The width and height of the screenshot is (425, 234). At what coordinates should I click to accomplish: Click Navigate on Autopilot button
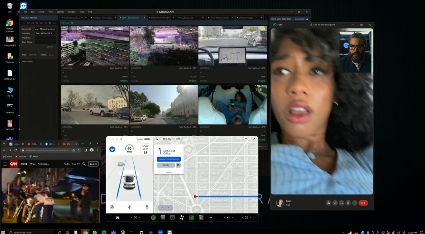(x=169, y=159)
